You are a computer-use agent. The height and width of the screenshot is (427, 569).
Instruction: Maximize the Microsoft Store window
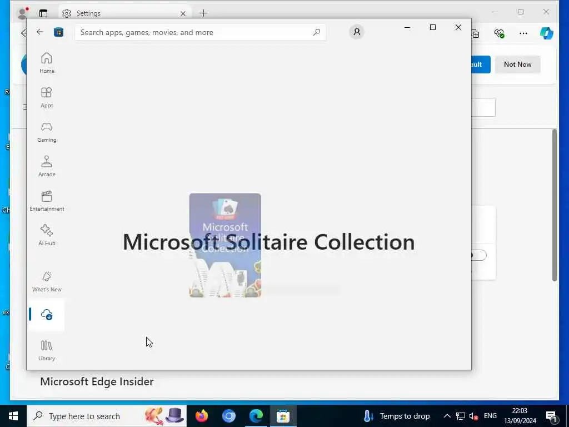tap(432, 27)
